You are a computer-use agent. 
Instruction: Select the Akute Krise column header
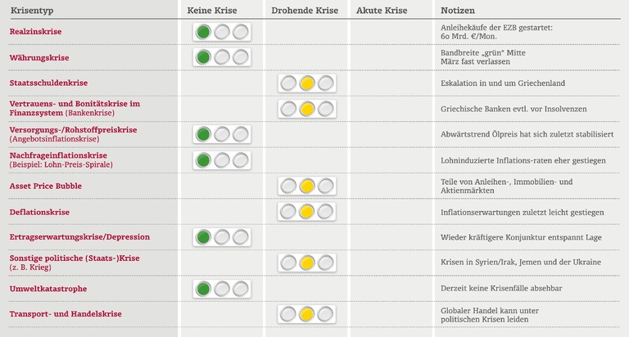point(382,10)
